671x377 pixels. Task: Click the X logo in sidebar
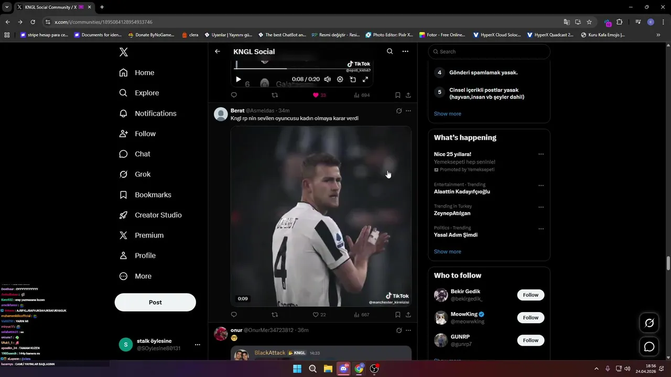(x=124, y=52)
